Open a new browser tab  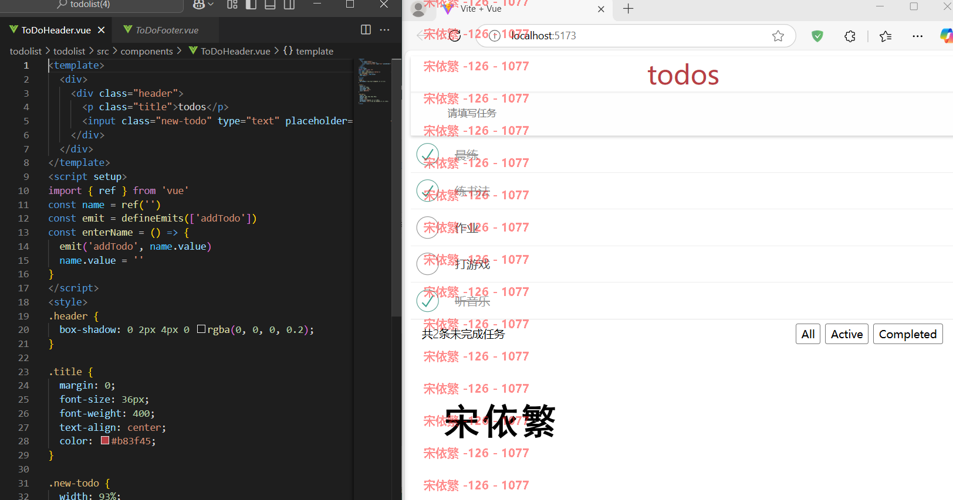click(628, 9)
